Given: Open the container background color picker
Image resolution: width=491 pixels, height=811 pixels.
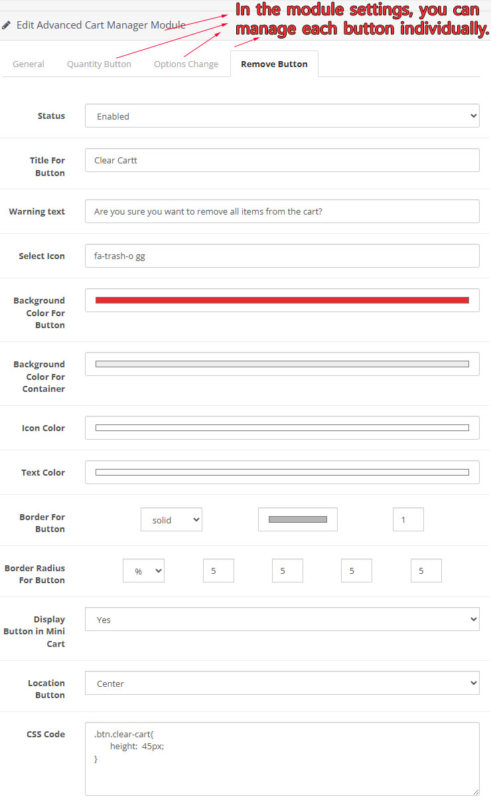Looking at the screenshot, I should pyautogui.click(x=282, y=364).
